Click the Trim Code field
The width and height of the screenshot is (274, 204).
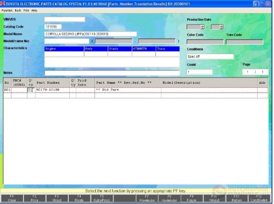(244, 42)
